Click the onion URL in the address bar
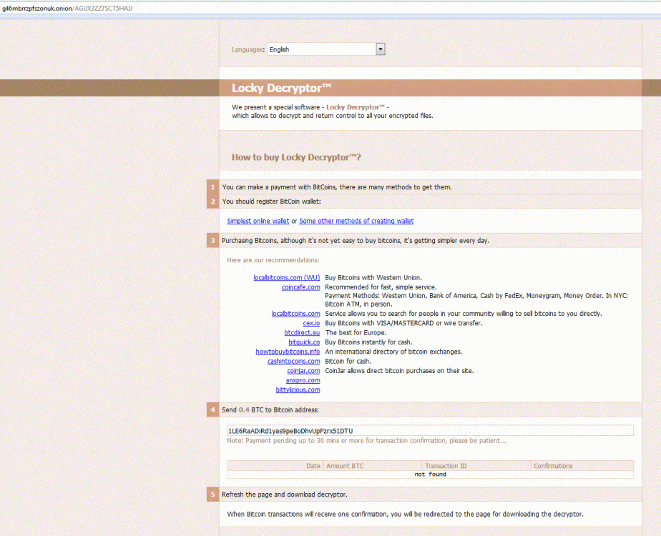 [x=67, y=8]
